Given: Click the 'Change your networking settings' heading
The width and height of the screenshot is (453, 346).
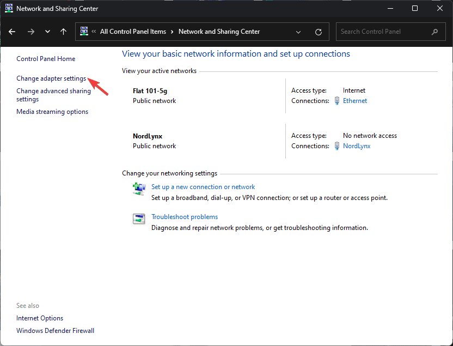Looking at the screenshot, I should click(x=169, y=173).
